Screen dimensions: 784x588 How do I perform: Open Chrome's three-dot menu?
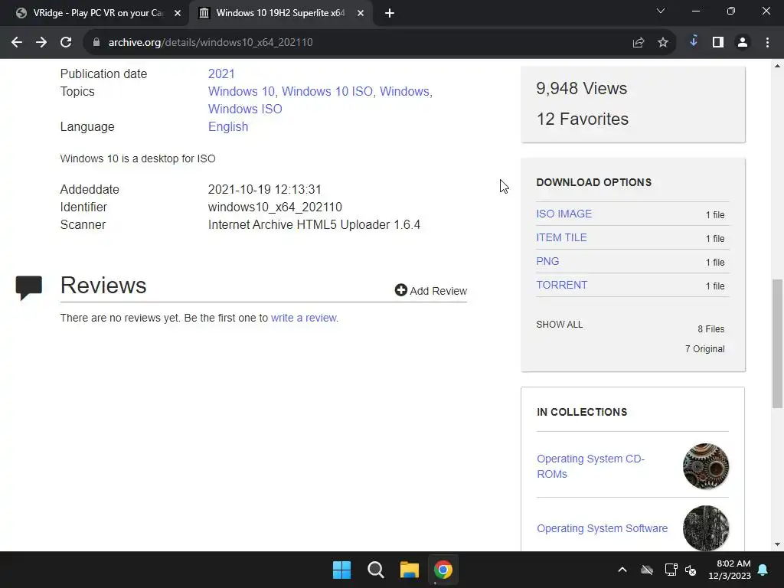pos(767,43)
